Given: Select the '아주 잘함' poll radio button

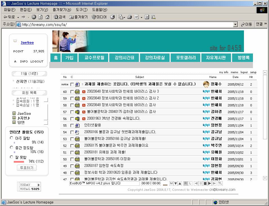Looking at the screenshot, I should tap(12, 138).
